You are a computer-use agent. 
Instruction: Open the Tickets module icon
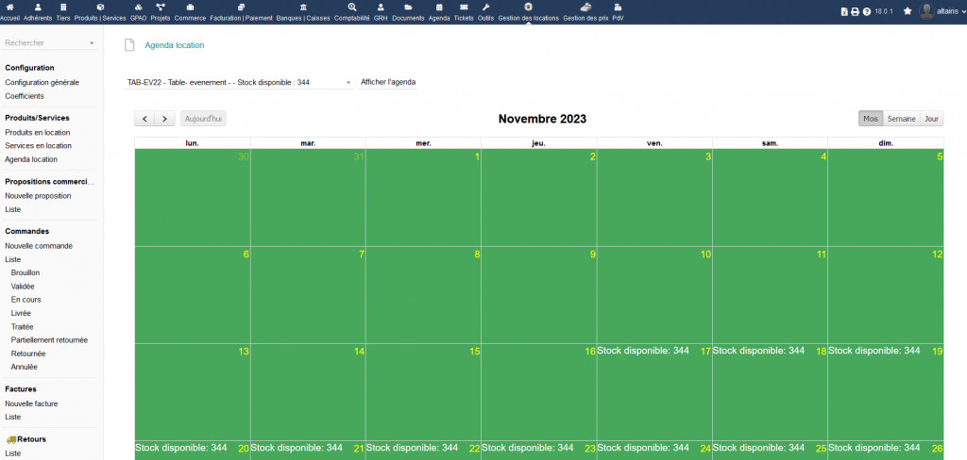[x=464, y=8]
